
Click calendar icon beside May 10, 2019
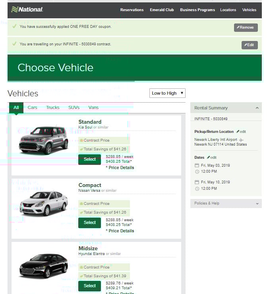coord(197,182)
